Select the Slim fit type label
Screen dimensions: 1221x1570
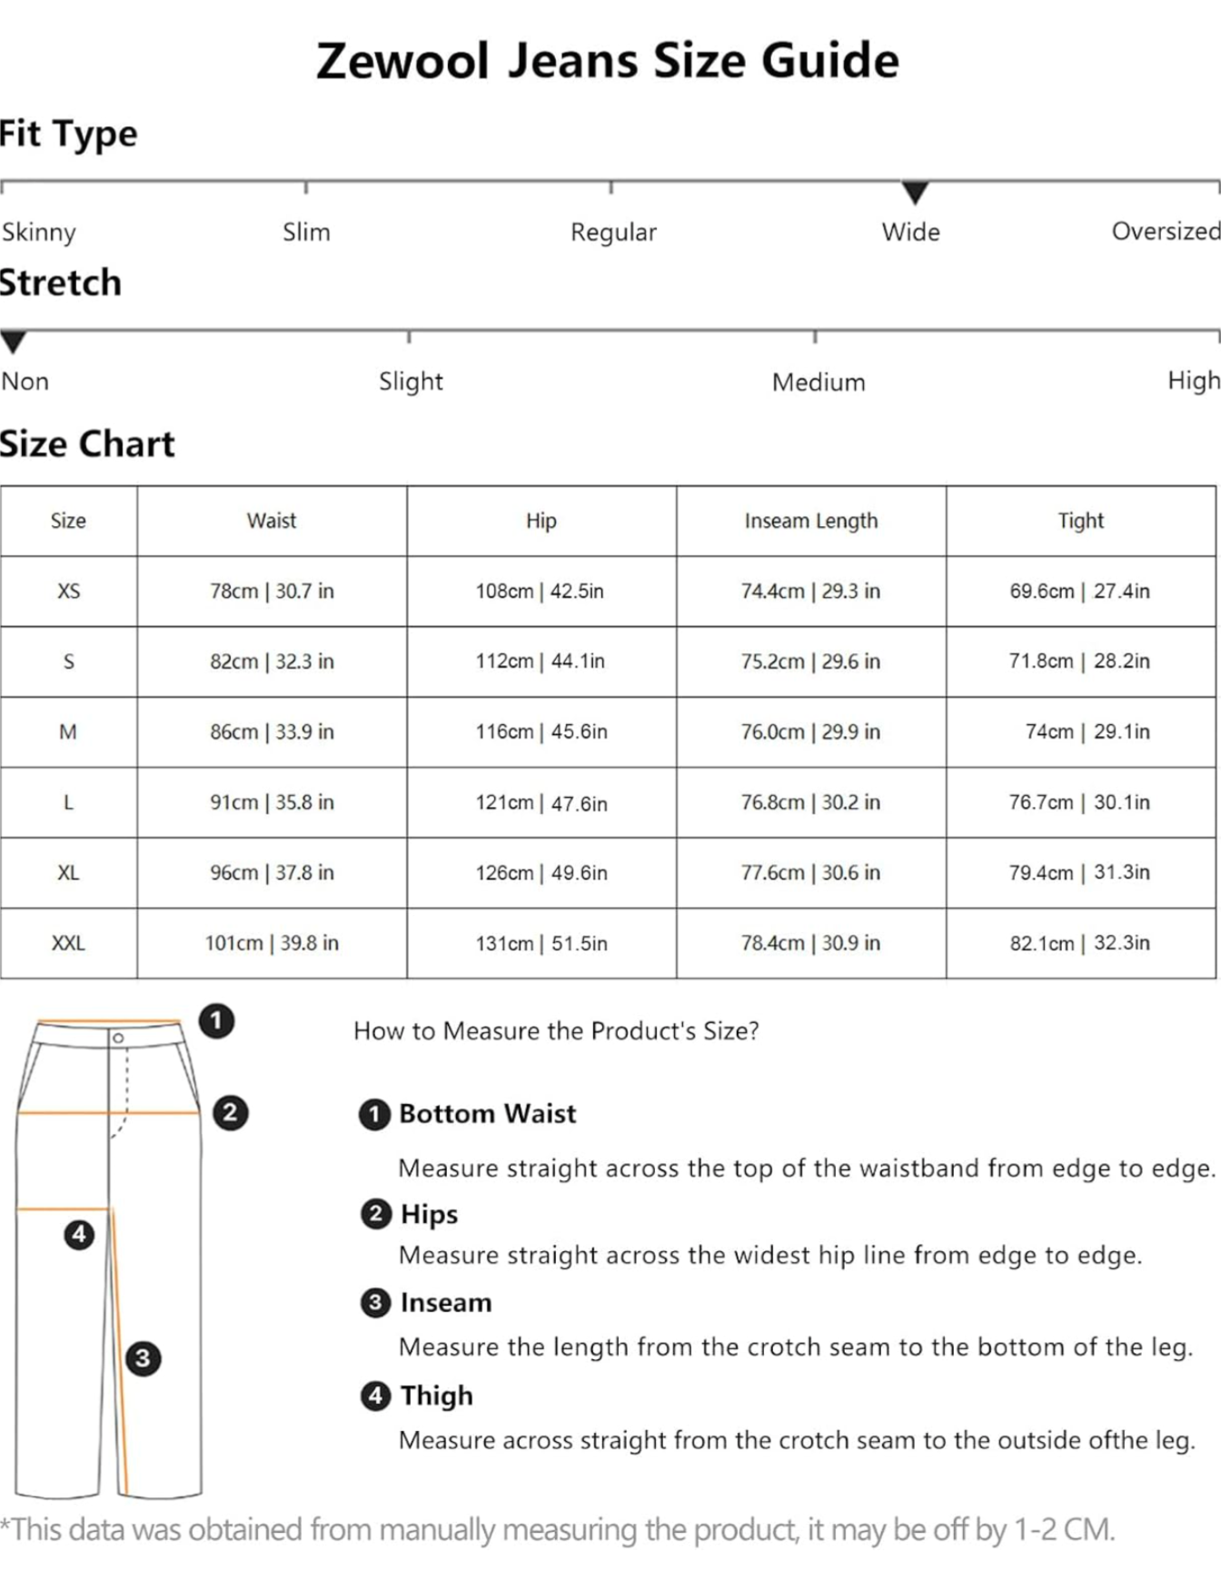pyautogui.click(x=306, y=233)
